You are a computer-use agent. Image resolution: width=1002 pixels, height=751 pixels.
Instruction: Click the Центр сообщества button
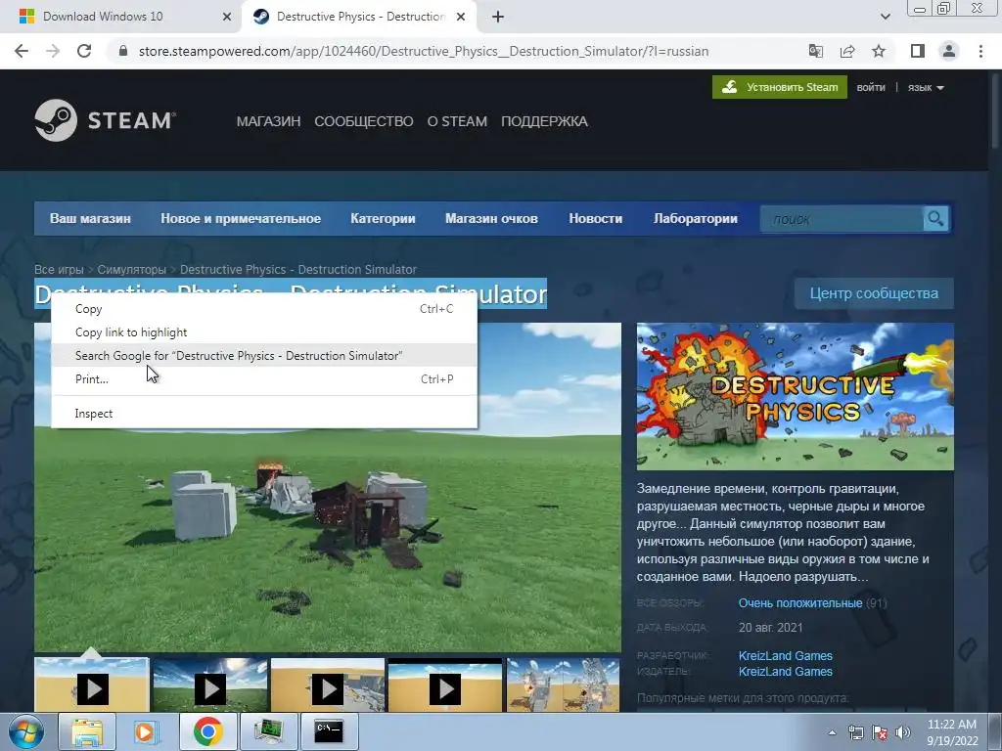point(874,293)
